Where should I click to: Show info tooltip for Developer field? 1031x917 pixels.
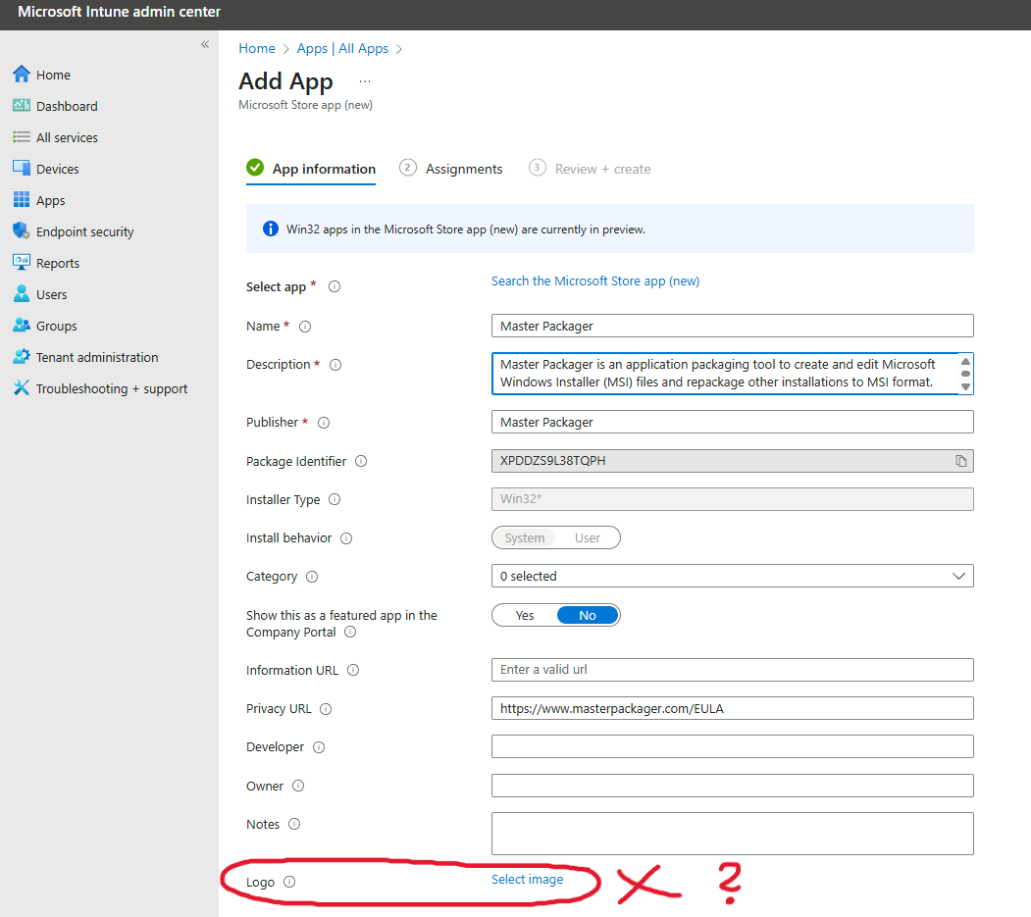319,747
